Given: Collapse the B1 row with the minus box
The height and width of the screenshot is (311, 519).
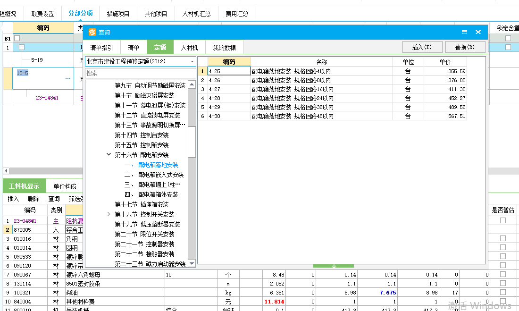Looking at the screenshot, I should point(17,39).
